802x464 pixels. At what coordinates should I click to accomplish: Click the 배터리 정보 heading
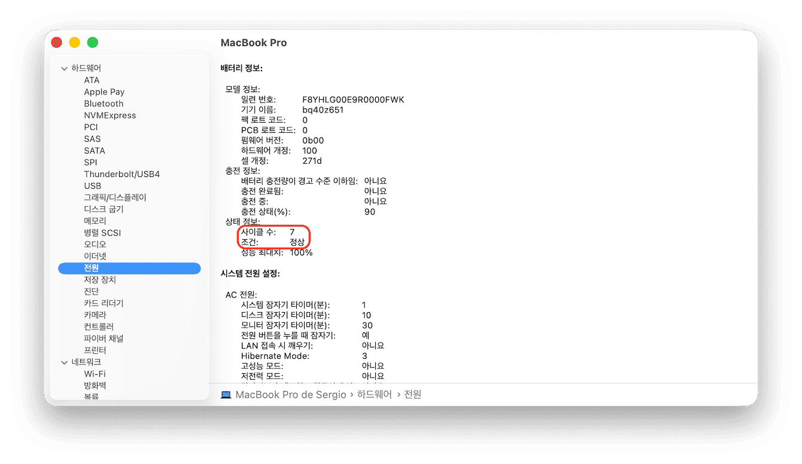tap(242, 68)
